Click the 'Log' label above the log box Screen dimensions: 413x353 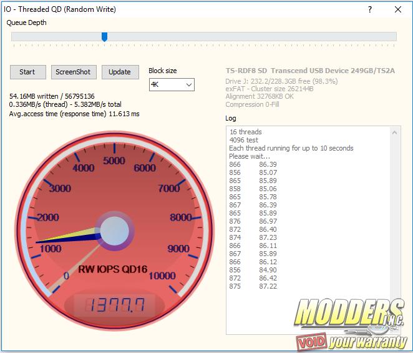231,119
